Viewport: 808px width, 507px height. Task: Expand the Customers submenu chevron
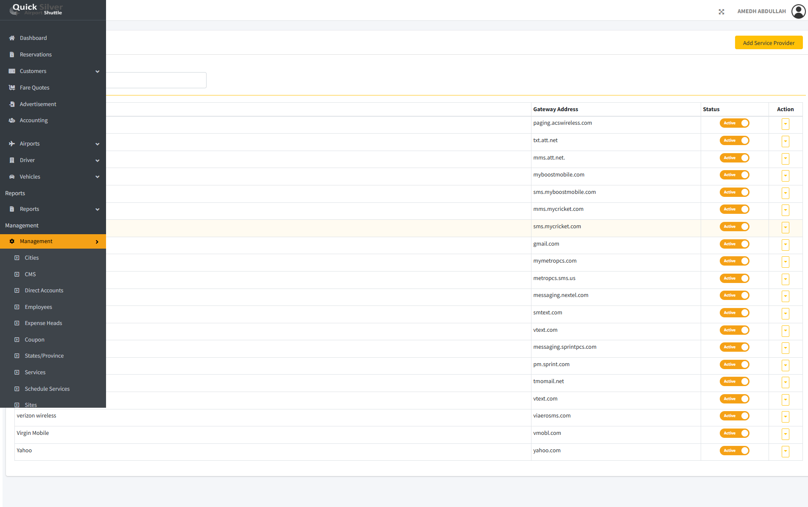pyautogui.click(x=98, y=72)
